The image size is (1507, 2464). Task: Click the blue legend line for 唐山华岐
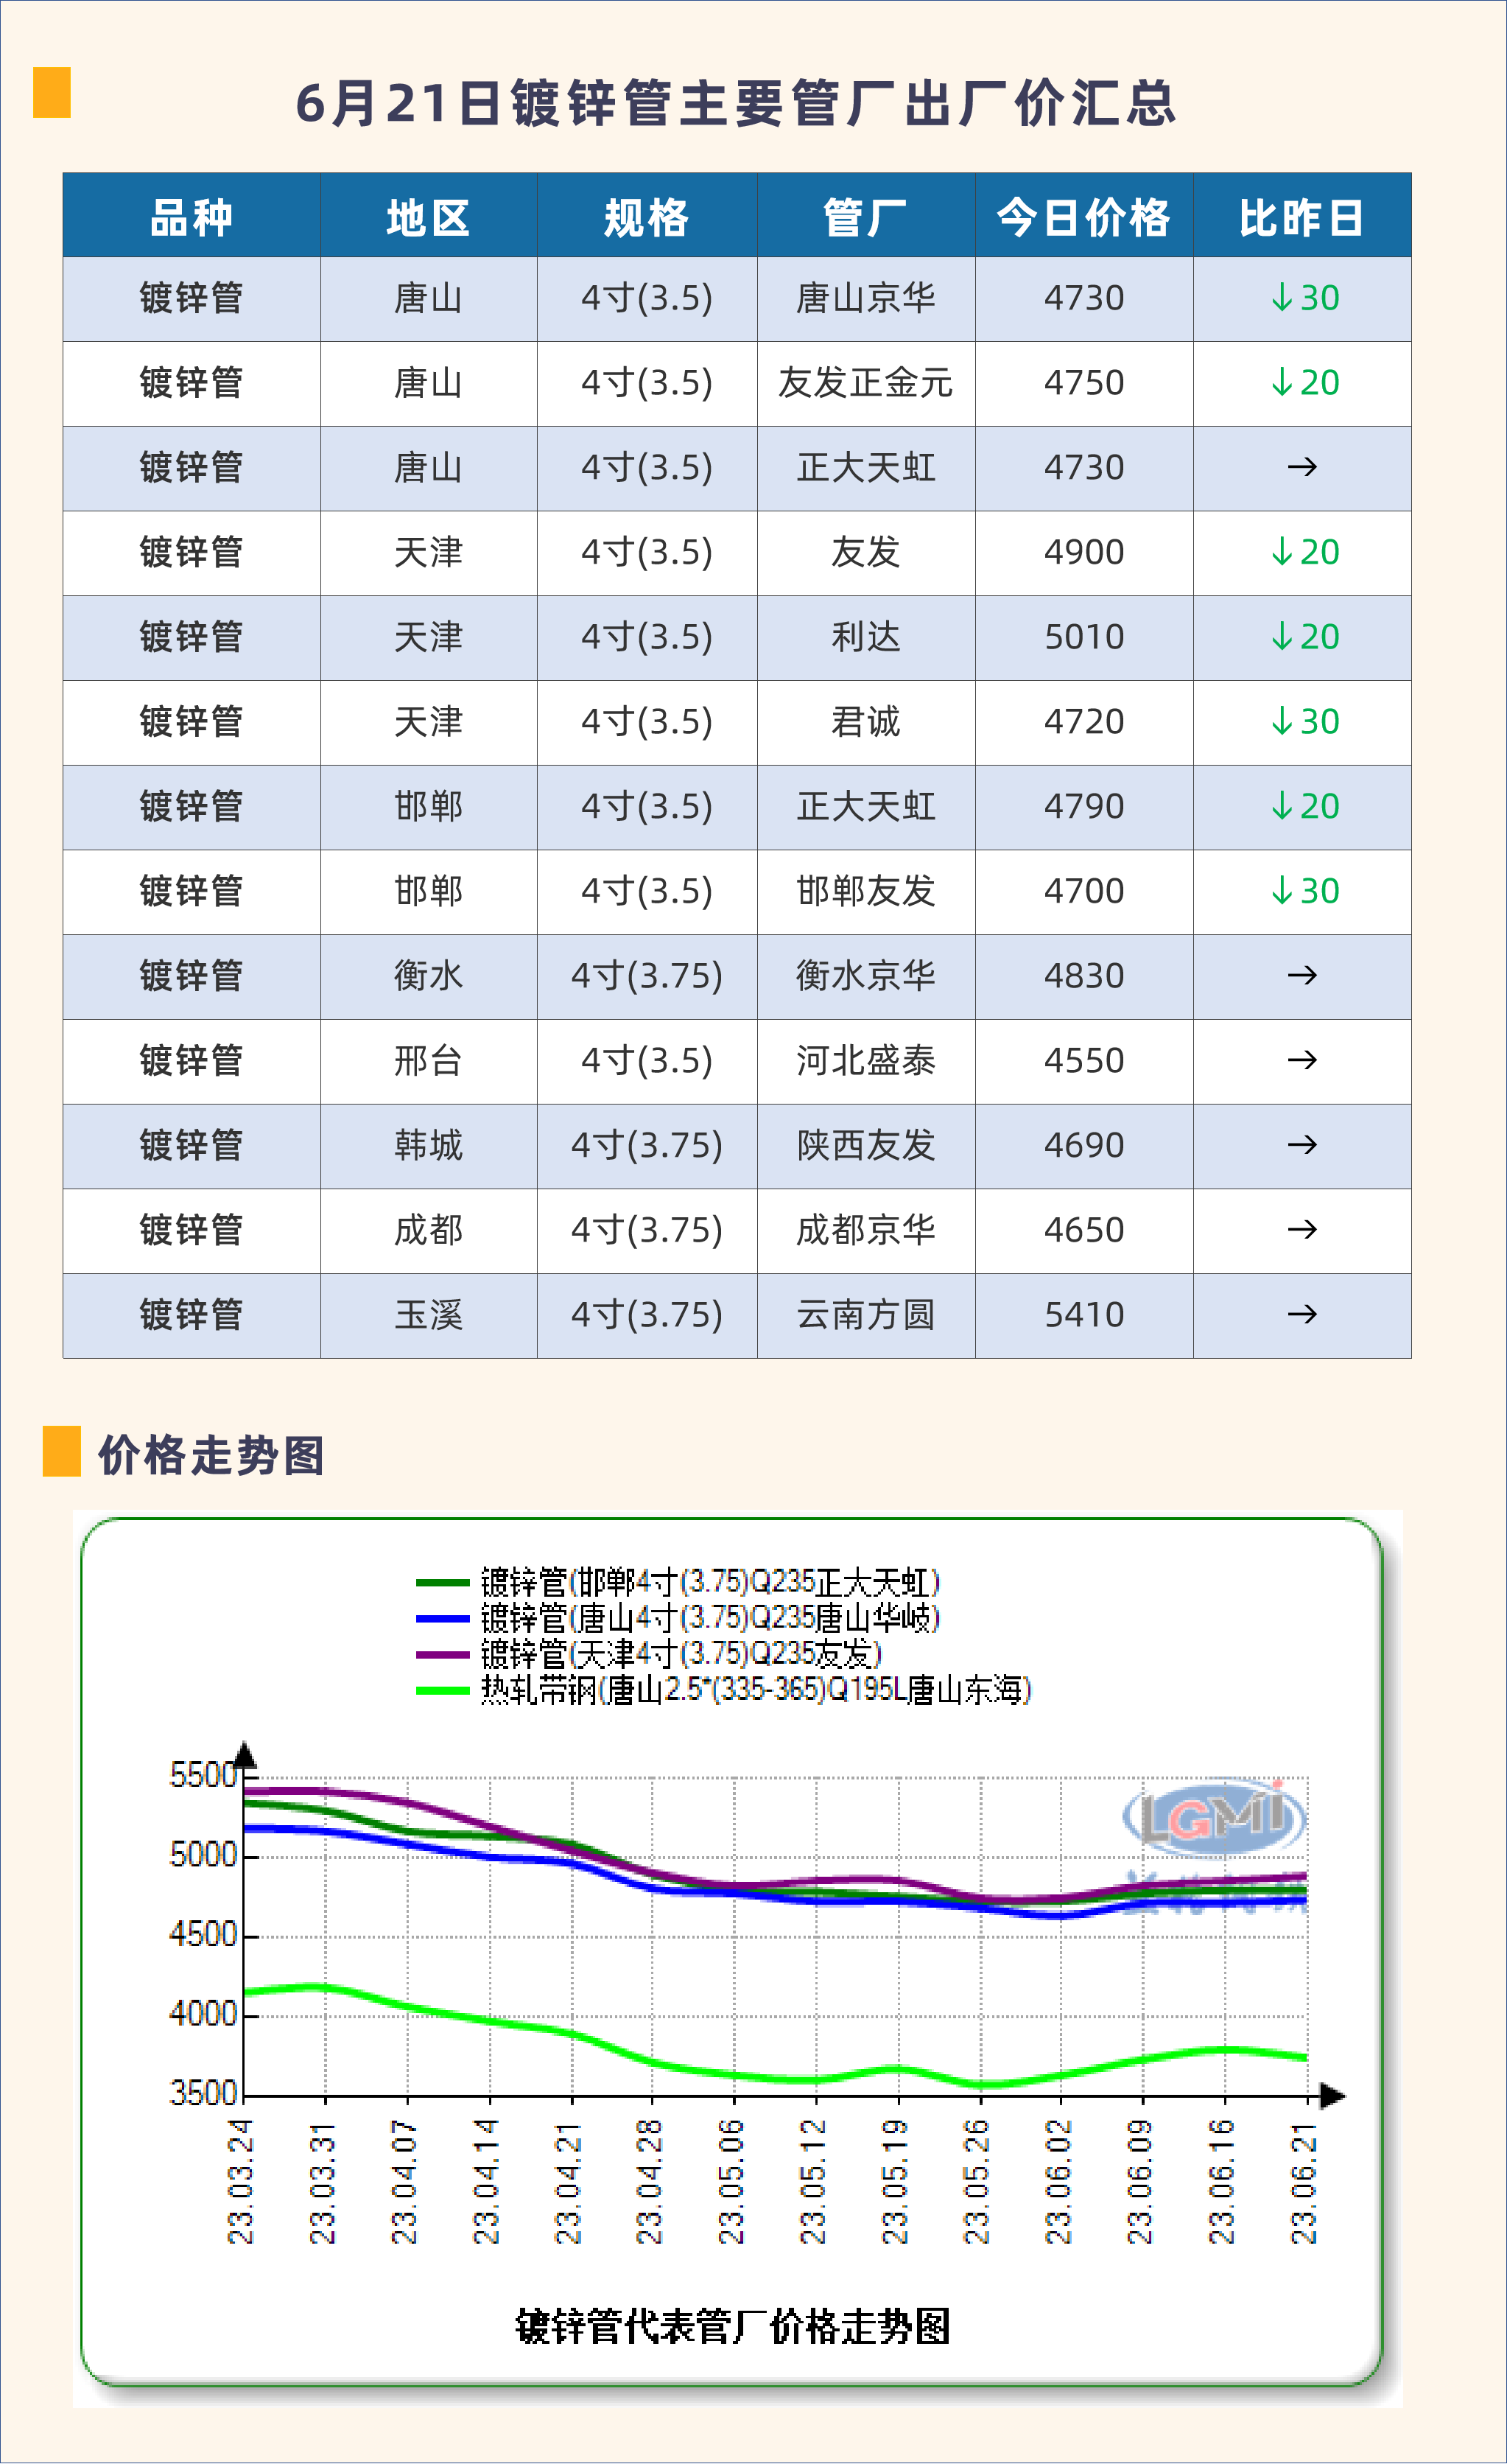pos(443,1618)
